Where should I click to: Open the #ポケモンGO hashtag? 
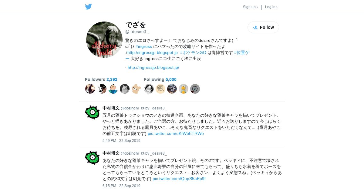[193, 52]
